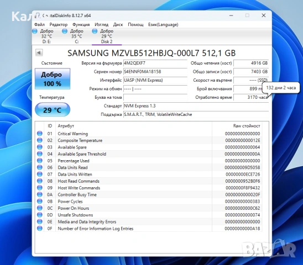Screen dimensions: 303x265
Task: Click the ID column header
Action: 50,126
